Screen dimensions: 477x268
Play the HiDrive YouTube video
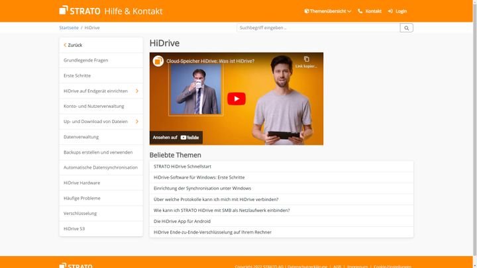click(x=237, y=99)
